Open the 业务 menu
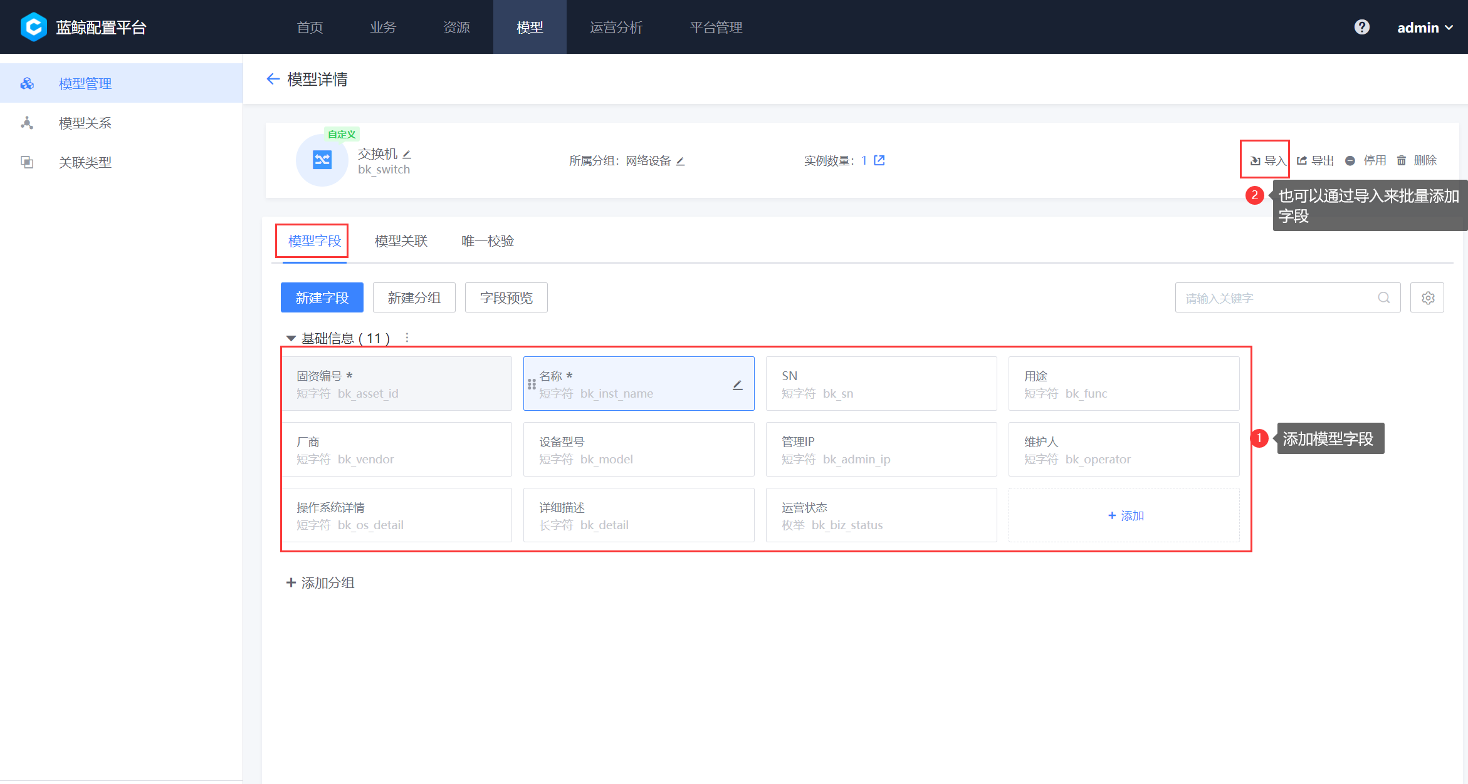Image resolution: width=1468 pixels, height=784 pixels. (383, 27)
